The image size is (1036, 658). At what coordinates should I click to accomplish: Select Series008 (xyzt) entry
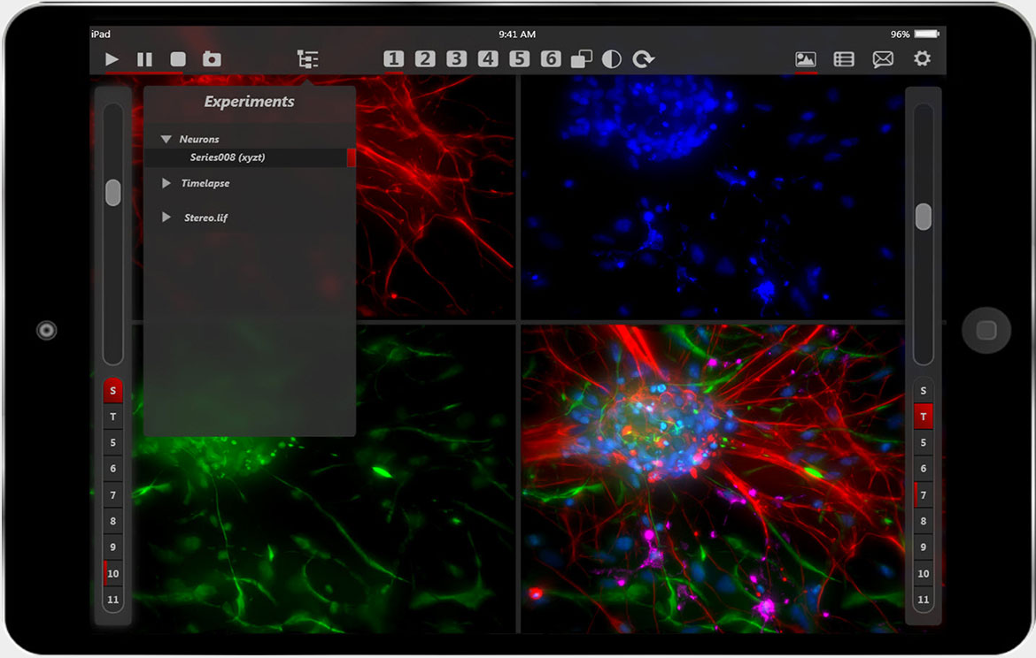228,157
